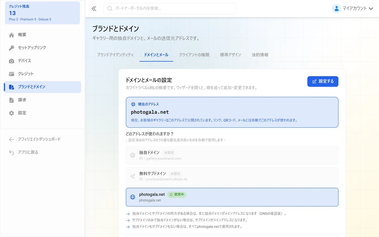
Task: Open 設定 in the sidebar
Action: [x=42, y=113]
